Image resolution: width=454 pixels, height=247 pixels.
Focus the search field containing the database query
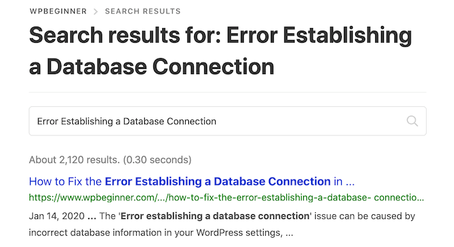(228, 121)
